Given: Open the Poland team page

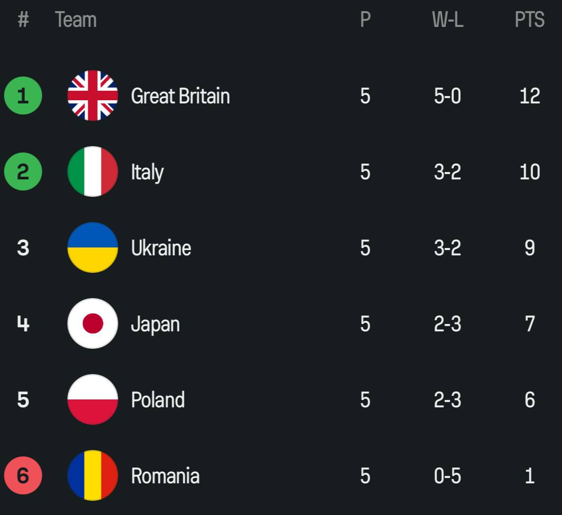Looking at the screenshot, I should point(158,400).
